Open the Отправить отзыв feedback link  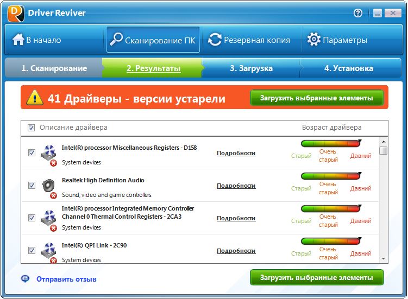click(x=66, y=279)
